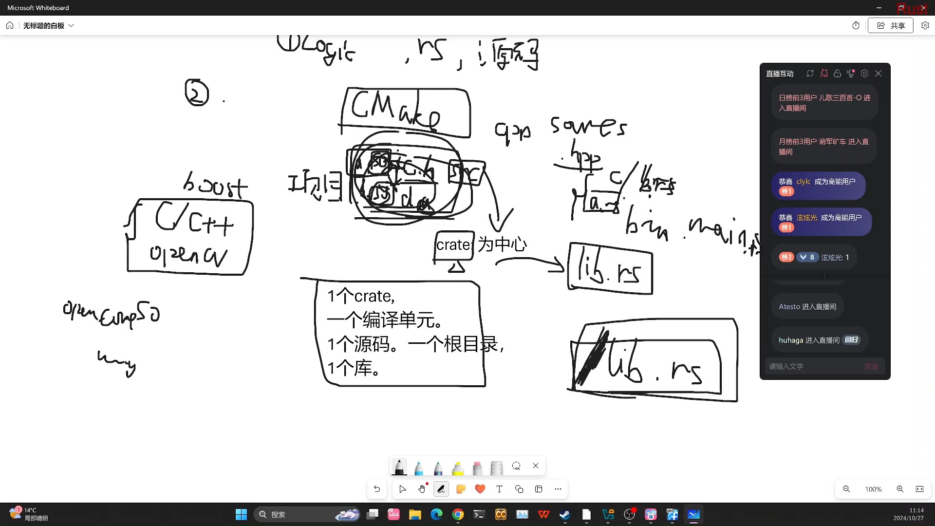Click the 发送 send button
Image resolution: width=935 pixels, height=526 pixels.
coord(871,366)
